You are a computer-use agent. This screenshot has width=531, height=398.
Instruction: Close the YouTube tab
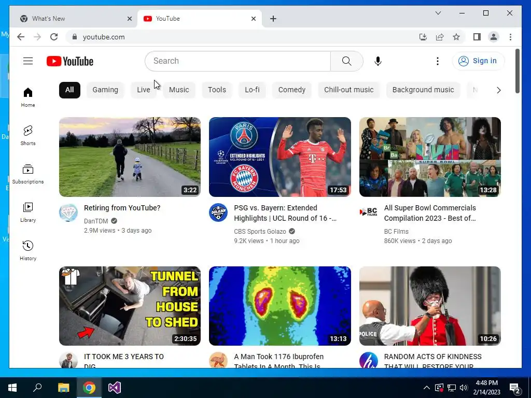tap(253, 19)
